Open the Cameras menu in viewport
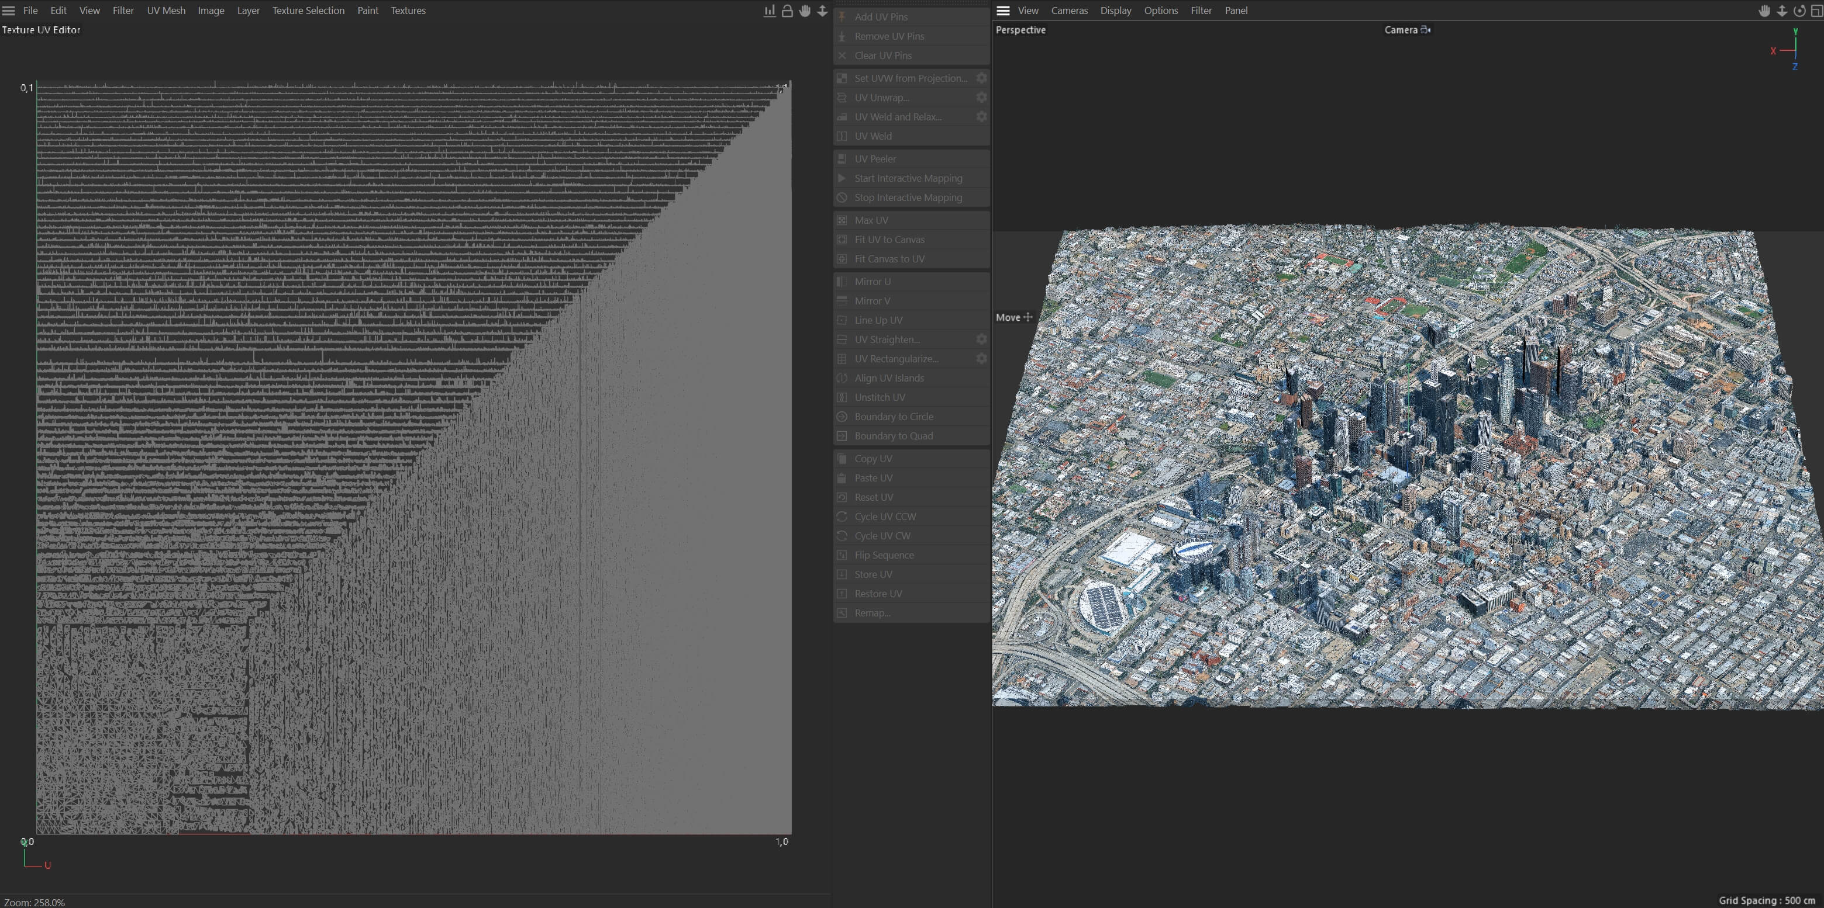Viewport: 1824px width, 908px height. coord(1069,11)
